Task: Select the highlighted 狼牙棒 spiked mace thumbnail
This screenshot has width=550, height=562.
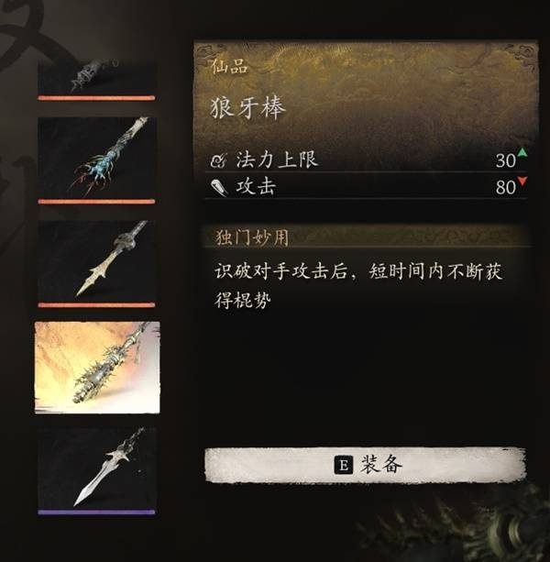Action: tap(97, 367)
